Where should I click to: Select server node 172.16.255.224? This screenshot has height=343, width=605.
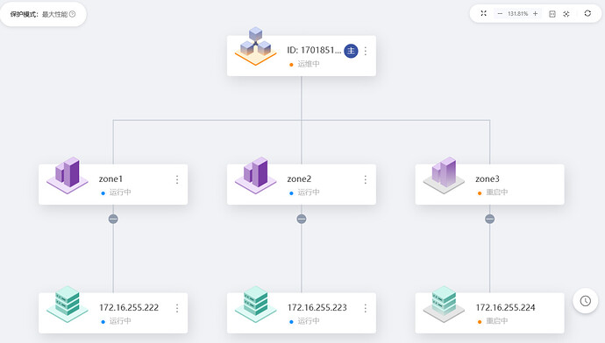(x=489, y=313)
